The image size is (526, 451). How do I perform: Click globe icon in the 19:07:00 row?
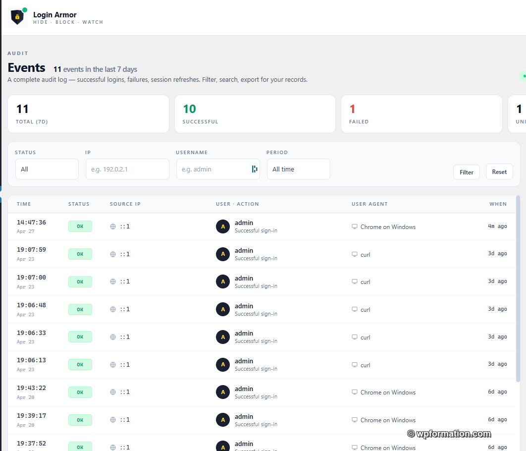(113, 282)
